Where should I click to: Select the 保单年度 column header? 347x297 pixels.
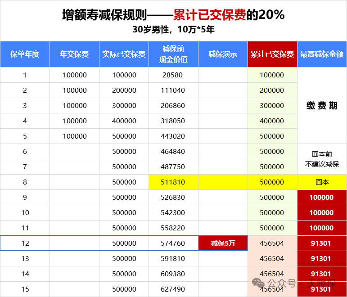point(25,54)
